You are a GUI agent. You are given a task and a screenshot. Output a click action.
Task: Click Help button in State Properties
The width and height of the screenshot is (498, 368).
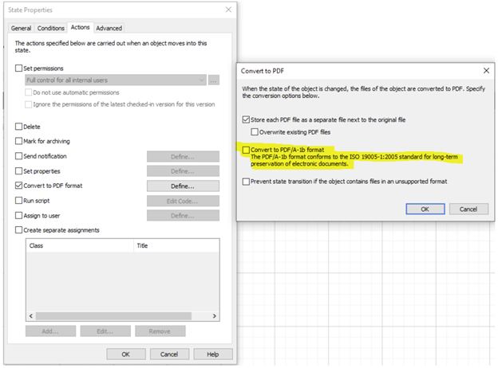pos(213,354)
